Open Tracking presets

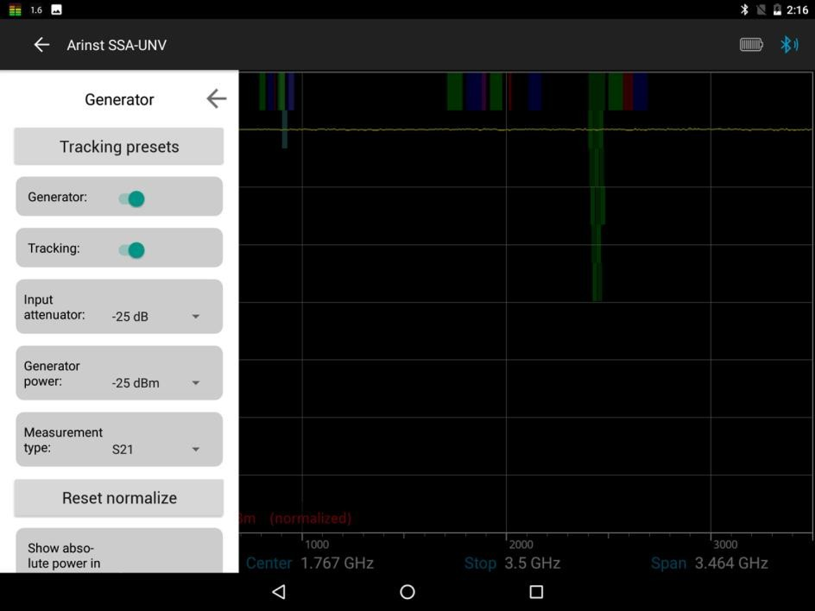(119, 147)
